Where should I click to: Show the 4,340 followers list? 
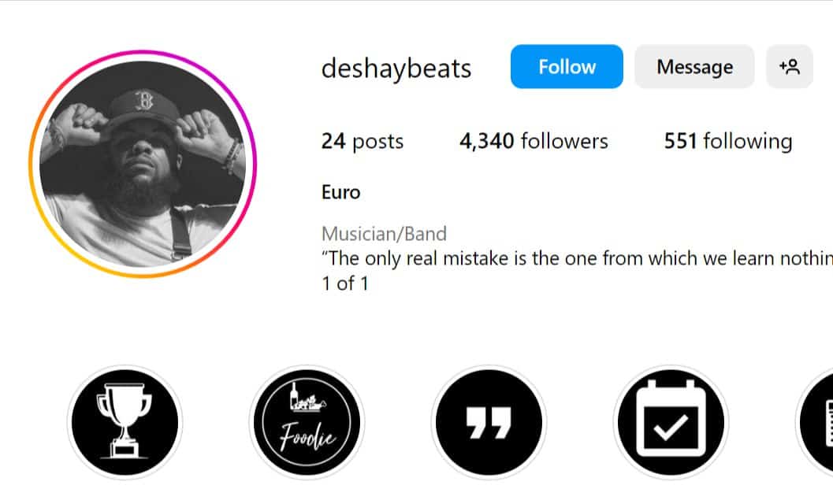[534, 141]
